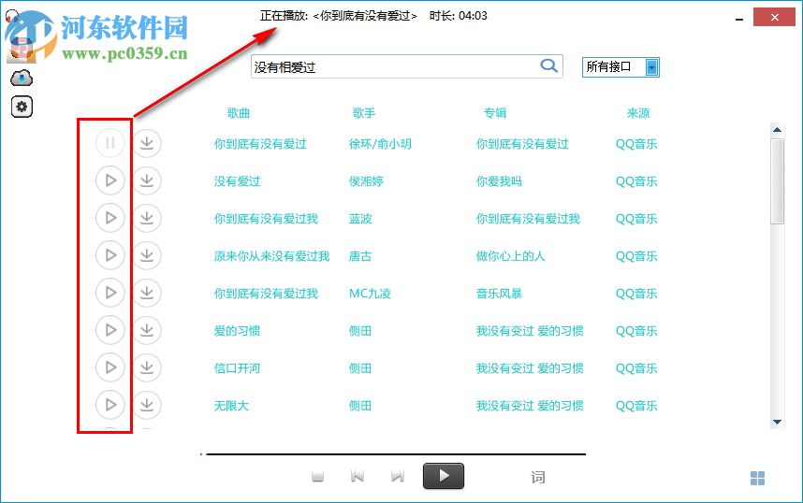The image size is (803, 503).
Task: Play 原来你从来没有爱过我 by 唐古
Action: (110, 255)
